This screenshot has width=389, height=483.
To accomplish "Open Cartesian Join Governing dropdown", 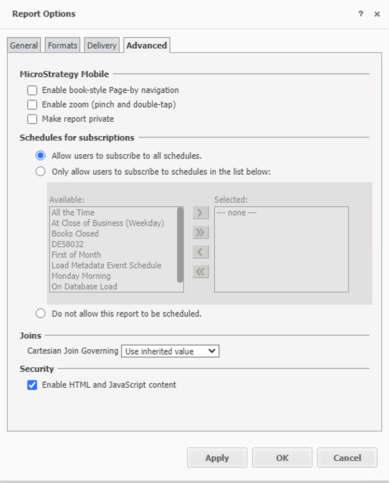I will pos(170,351).
